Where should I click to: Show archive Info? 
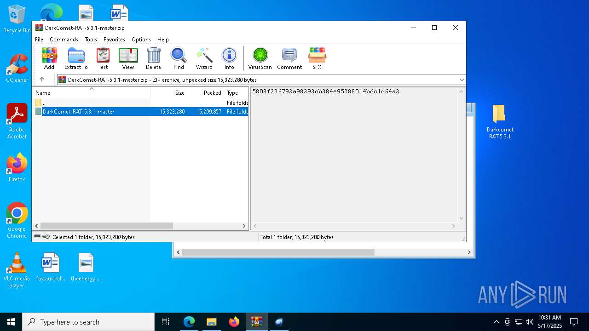click(x=229, y=58)
